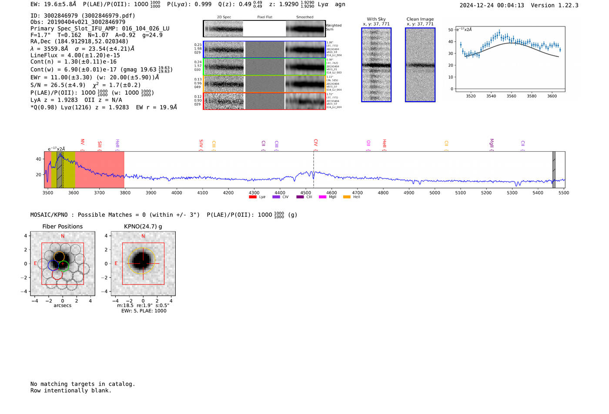Viewport: 609px width, 414px height.
Task: Click the purple CIV swatch in the legend
Action: tap(276, 197)
